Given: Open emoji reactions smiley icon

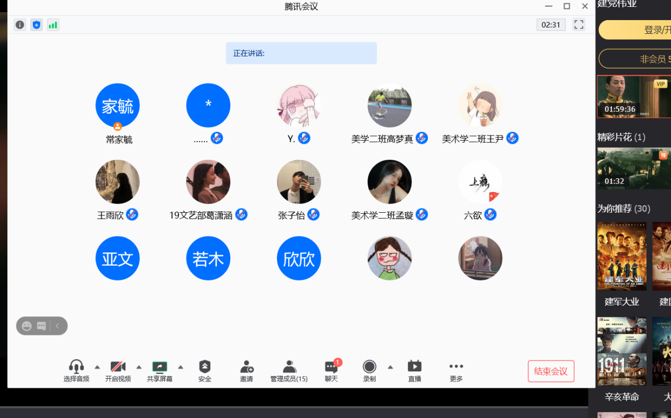Looking at the screenshot, I should tap(27, 326).
